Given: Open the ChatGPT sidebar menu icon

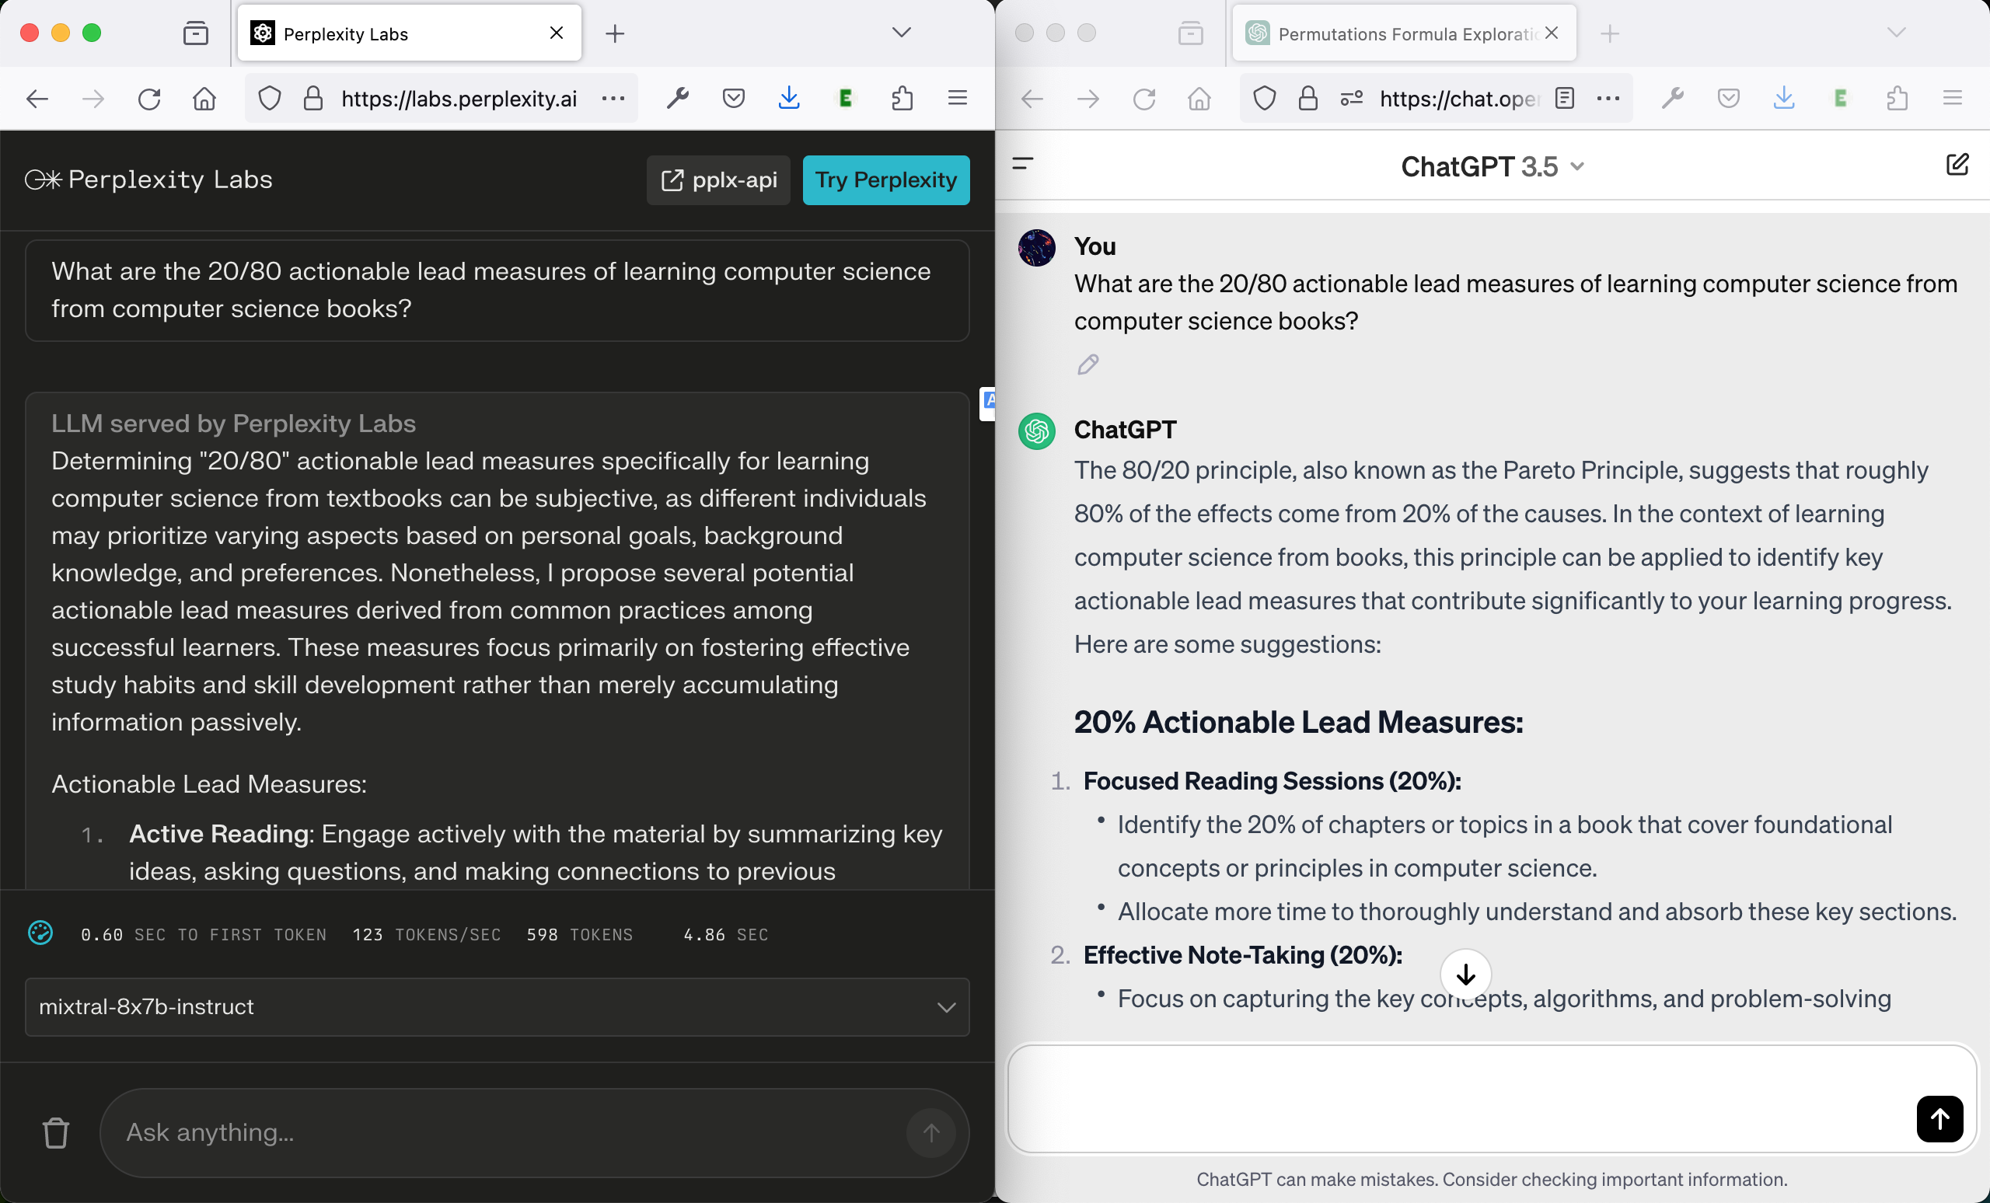Looking at the screenshot, I should click(x=1022, y=165).
